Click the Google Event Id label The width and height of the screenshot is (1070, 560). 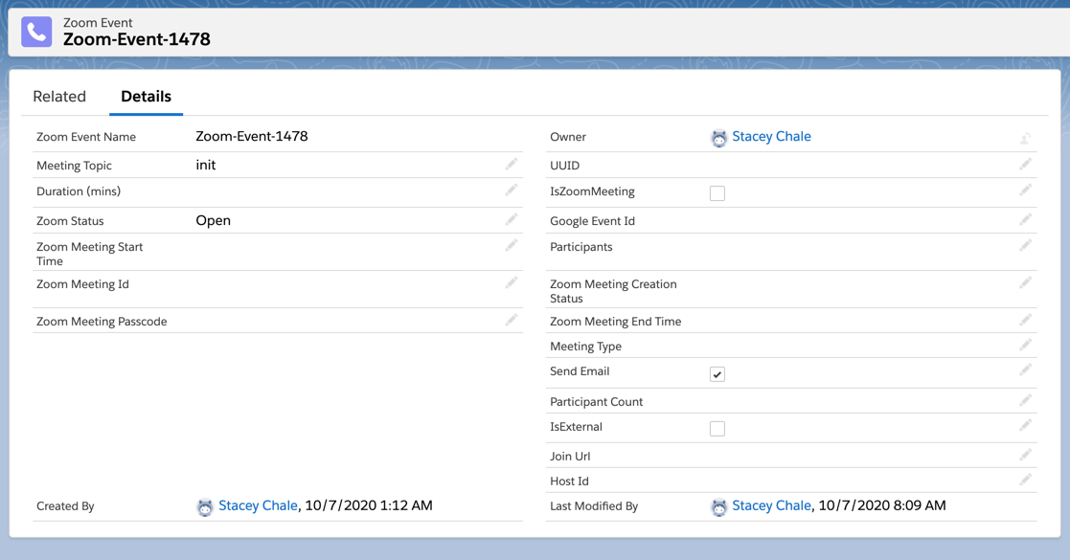592,221
